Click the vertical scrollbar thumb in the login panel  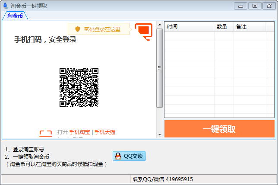tap(160, 68)
